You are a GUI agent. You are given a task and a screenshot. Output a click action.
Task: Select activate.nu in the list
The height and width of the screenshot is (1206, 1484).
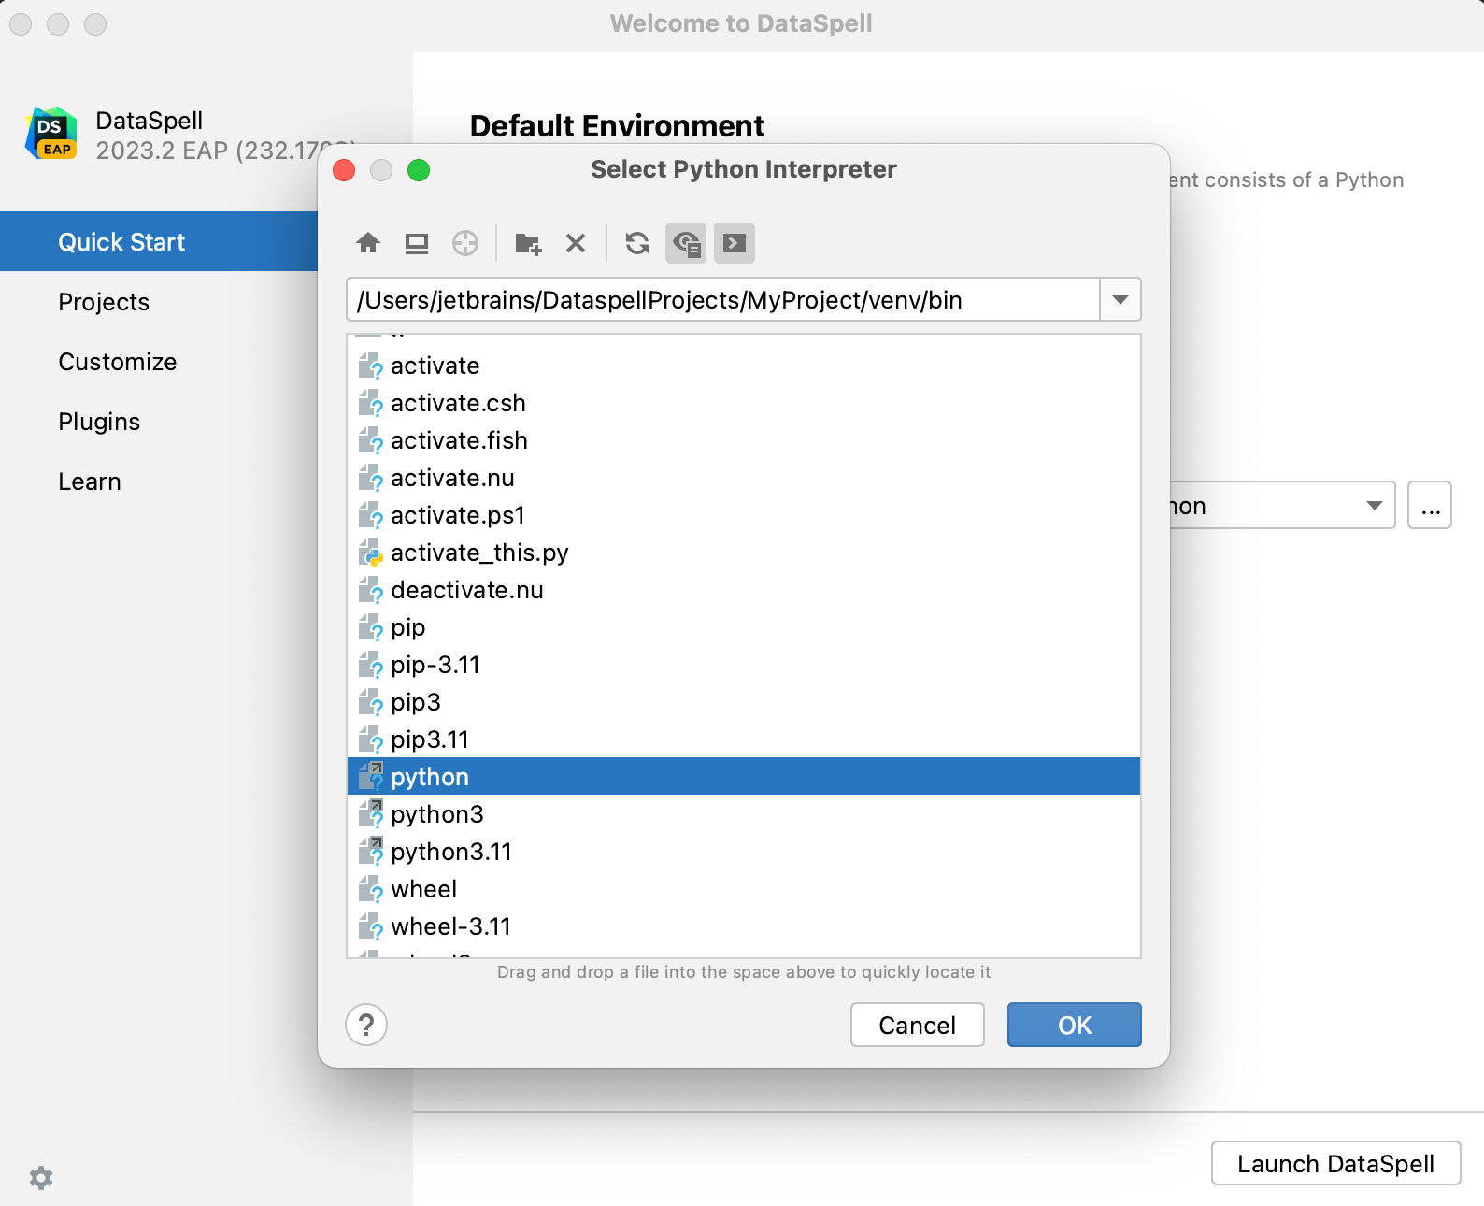(x=744, y=478)
